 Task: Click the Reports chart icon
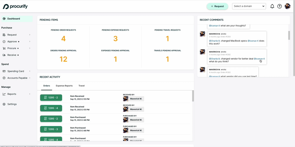pos(4,94)
